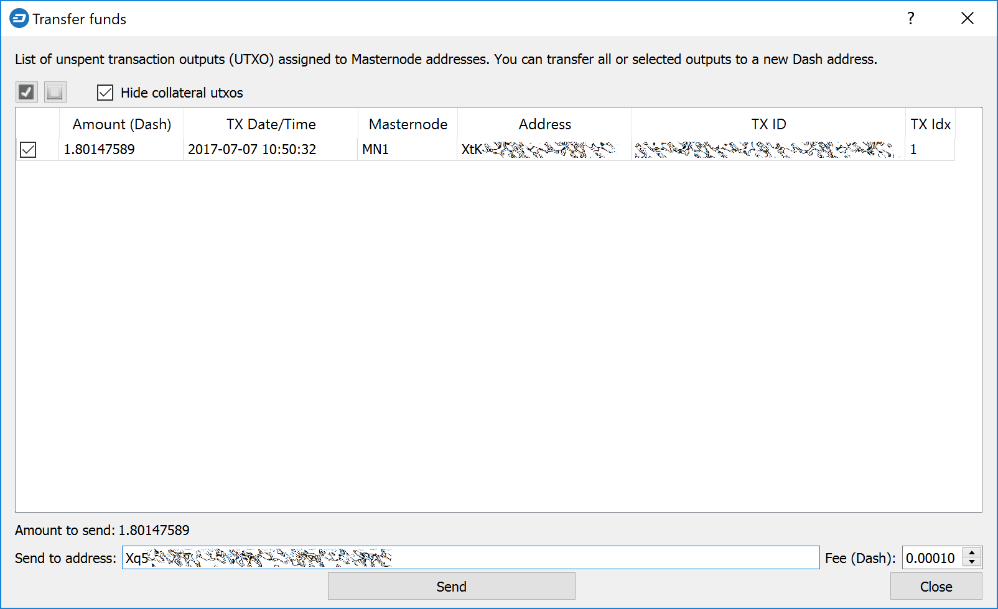Increase fee with spinner up arrow
This screenshot has height=609, width=998.
(x=972, y=552)
